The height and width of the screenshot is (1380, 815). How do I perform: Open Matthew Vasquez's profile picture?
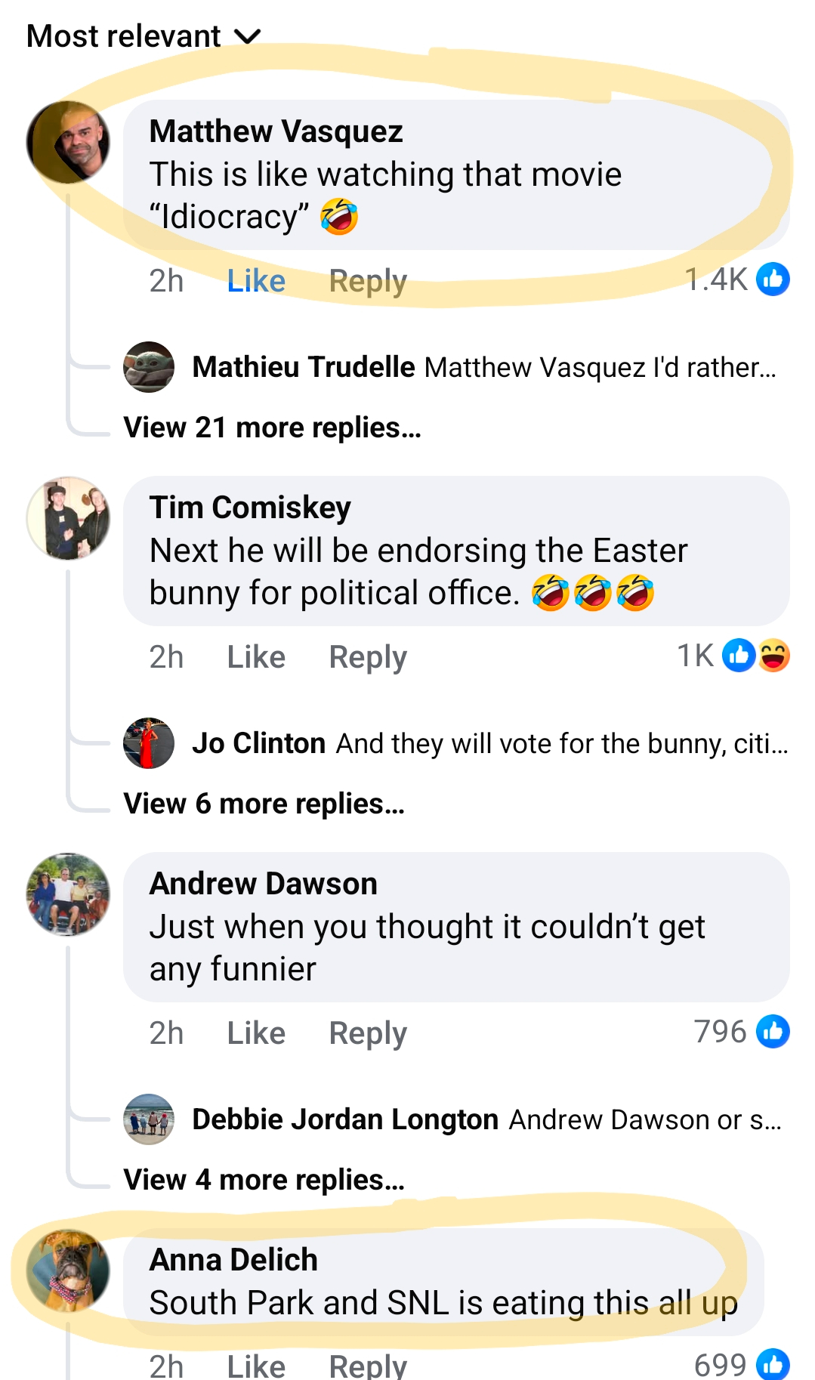(68, 142)
